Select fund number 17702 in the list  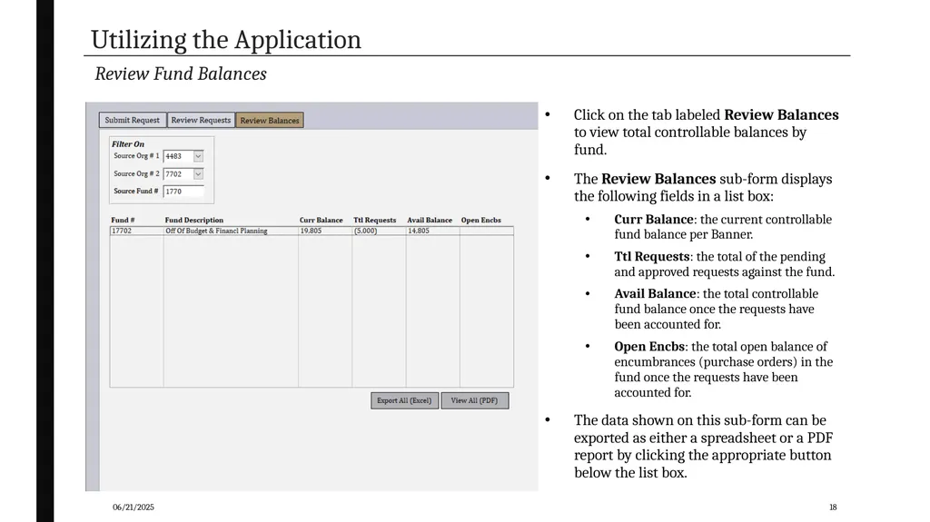(x=123, y=231)
